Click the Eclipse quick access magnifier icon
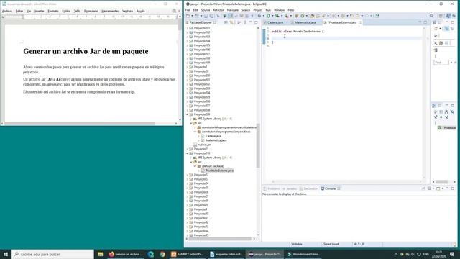The width and height of the screenshot is (460, 259). click(431, 16)
